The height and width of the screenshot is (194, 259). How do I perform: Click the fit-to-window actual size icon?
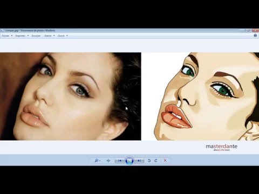point(108,161)
